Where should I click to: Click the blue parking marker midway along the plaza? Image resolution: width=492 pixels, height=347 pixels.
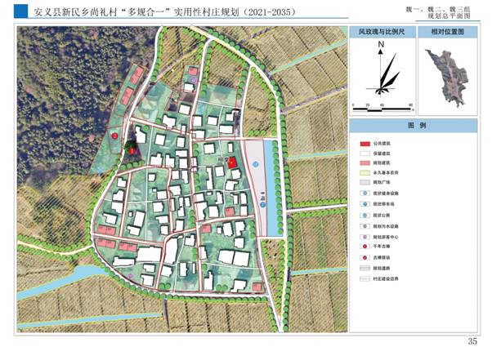(262, 205)
